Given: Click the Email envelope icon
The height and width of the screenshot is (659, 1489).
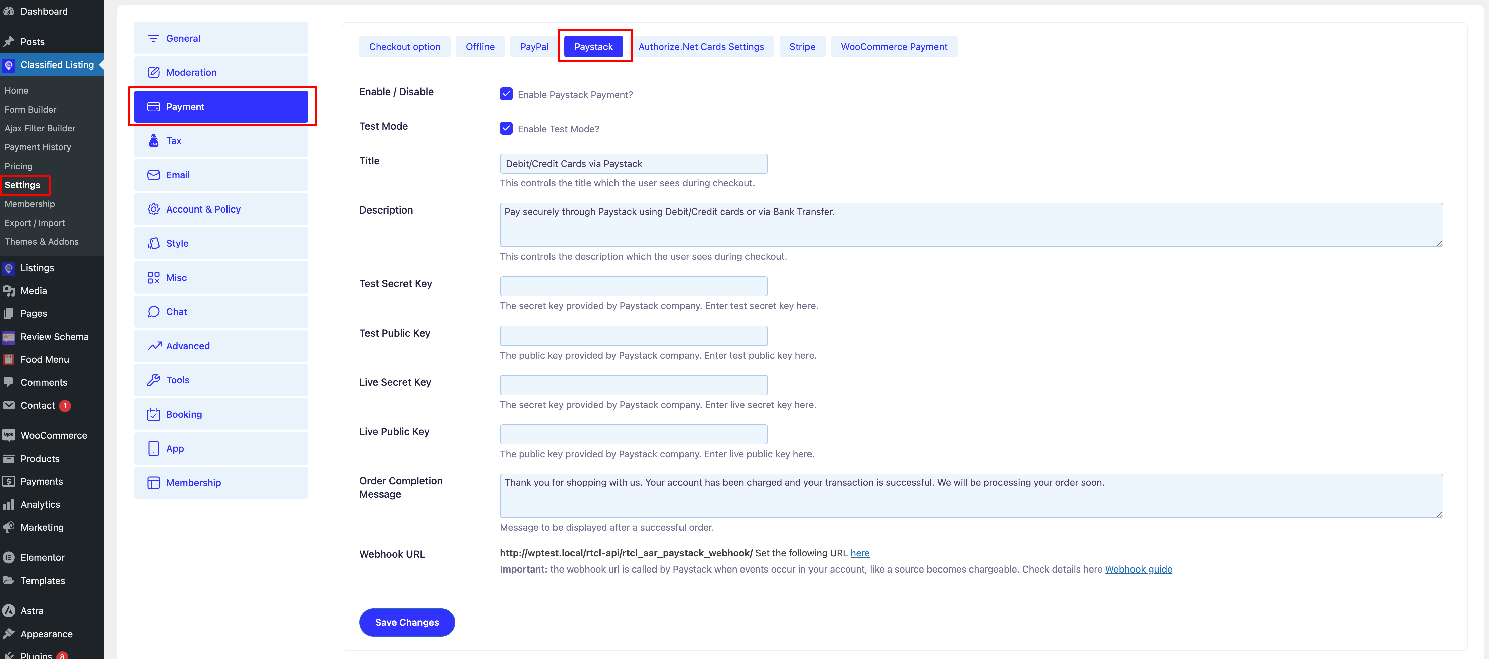Looking at the screenshot, I should [153, 175].
